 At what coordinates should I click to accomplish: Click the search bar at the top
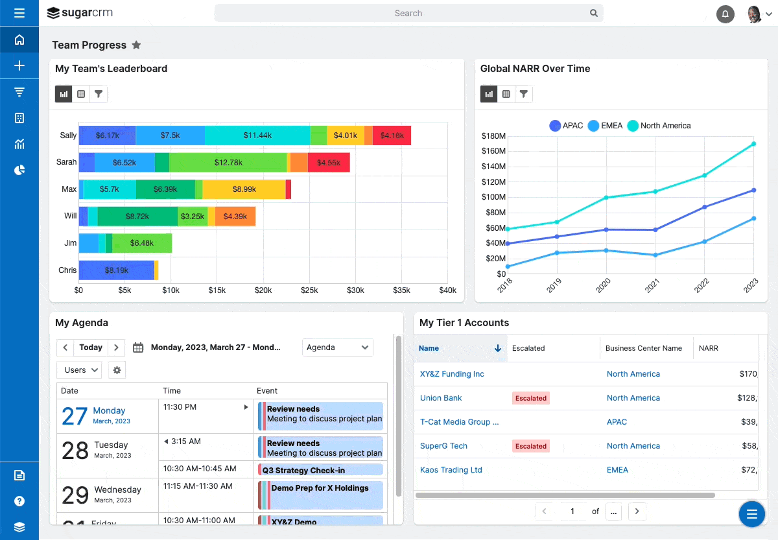click(x=408, y=13)
